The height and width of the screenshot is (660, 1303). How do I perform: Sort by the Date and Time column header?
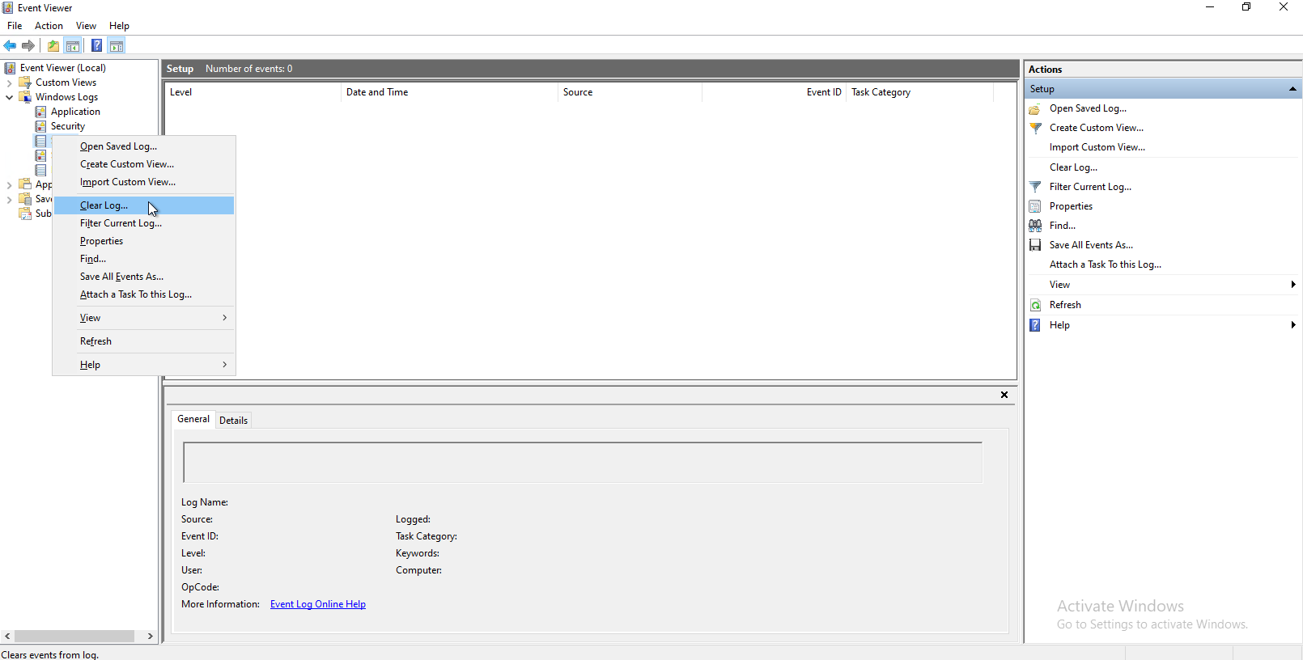450,92
